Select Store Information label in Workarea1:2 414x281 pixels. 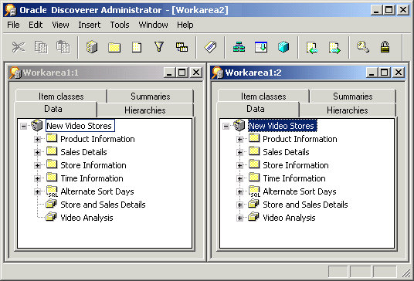pyautogui.click(x=296, y=165)
